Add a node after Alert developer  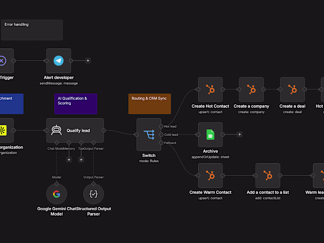coord(88,61)
